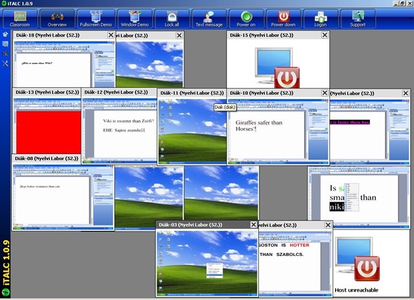Select the Diák-03 desktop thumbnail

coord(207,260)
